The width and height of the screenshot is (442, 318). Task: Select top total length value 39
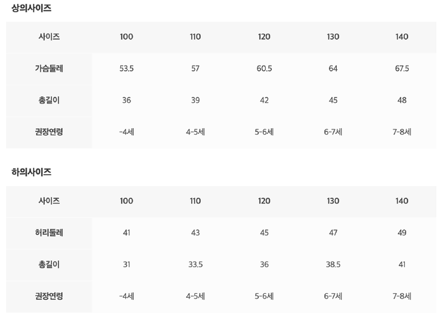(x=195, y=100)
